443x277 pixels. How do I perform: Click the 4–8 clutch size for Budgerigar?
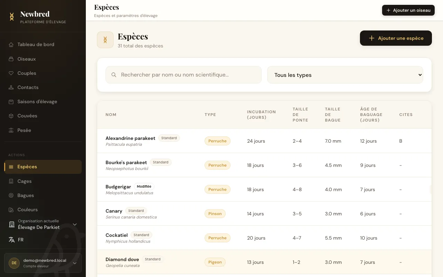point(297,189)
